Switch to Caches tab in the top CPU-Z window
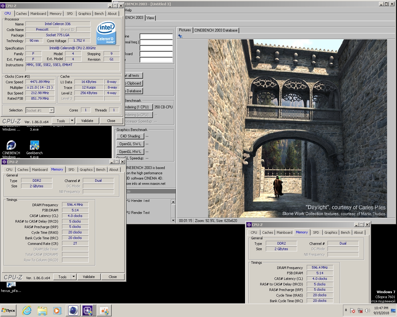This screenshot has width=397, height=317. (x=21, y=14)
